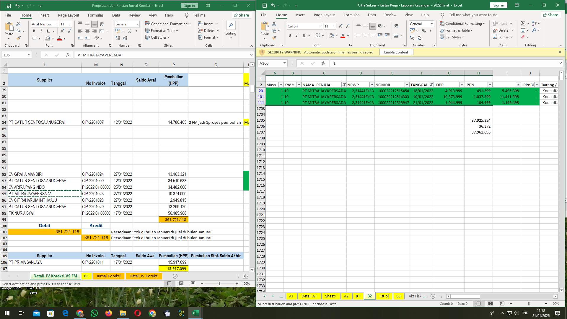The height and width of the screenshot is (319, 567).
Task: Open the Fill Color swatch picker
Action: tap(53, 38)
